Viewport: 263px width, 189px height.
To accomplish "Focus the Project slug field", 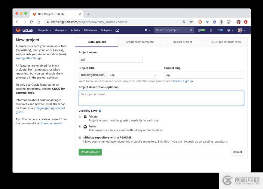I will click(204, 75).
